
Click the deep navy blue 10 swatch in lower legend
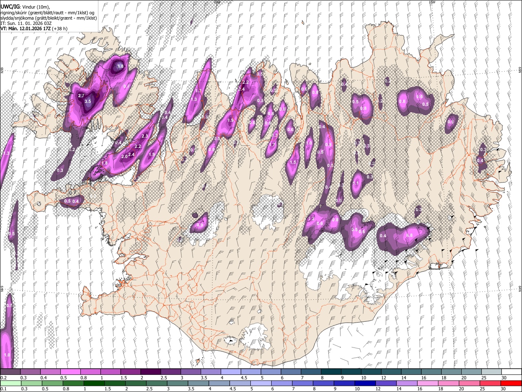click(x=365, y=383)
